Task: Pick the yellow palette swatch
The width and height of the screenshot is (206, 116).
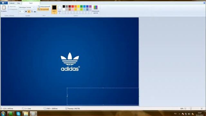Action: (79, 6)
